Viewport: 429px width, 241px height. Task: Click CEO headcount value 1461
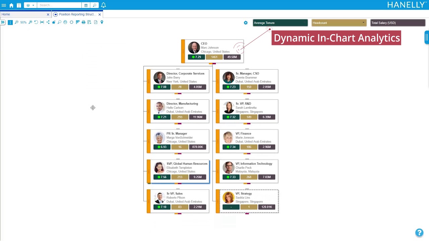coord(214,57)
